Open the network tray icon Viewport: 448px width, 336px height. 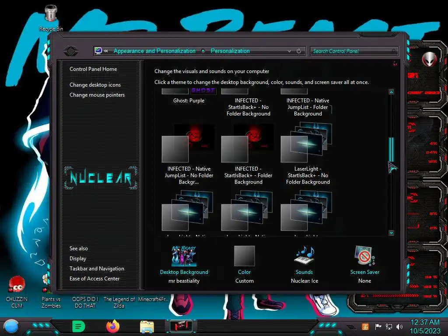point(389,326)
